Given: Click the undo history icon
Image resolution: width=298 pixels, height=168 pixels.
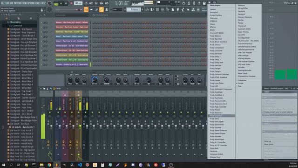Looking at the screenshot, I should (183, 3).
